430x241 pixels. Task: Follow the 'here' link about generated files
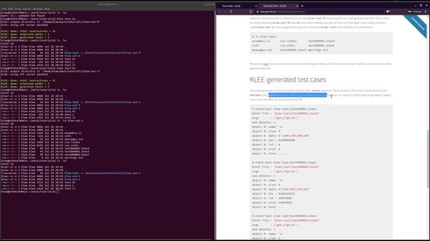point(265,64)
